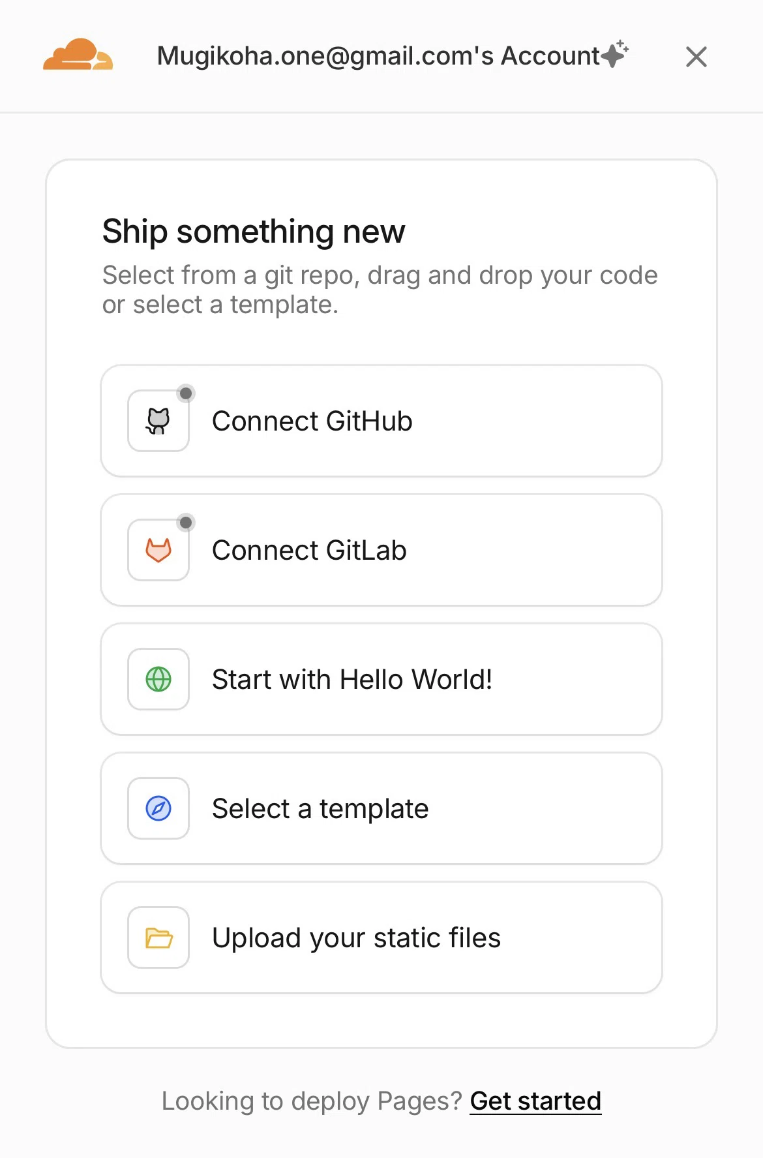
Task: Click the sparkle AI icon beside Account
Action: coord(615,54)
